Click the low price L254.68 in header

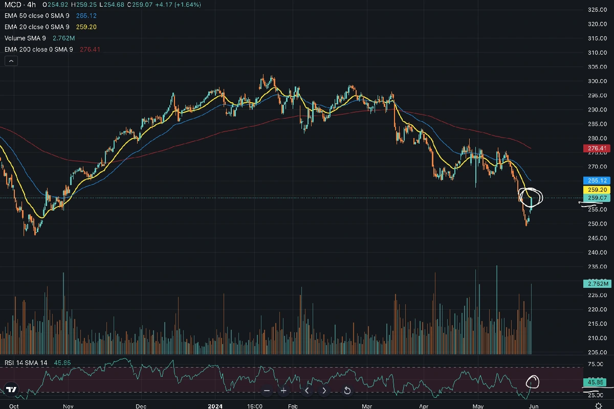point(112,5)
